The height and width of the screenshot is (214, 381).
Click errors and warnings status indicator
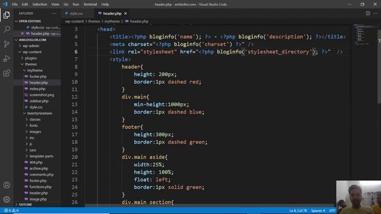pos(11,210)
